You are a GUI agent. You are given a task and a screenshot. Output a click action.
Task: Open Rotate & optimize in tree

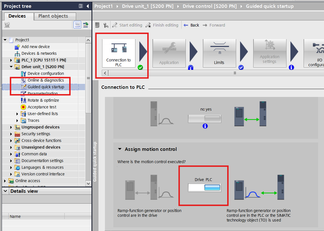(43, 100)
